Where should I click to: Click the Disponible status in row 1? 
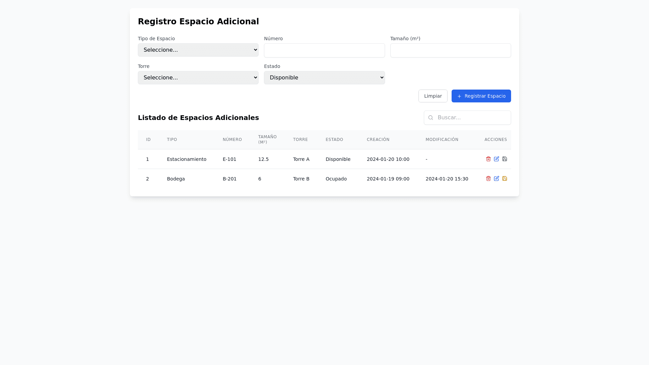click(x=338, y=159)
